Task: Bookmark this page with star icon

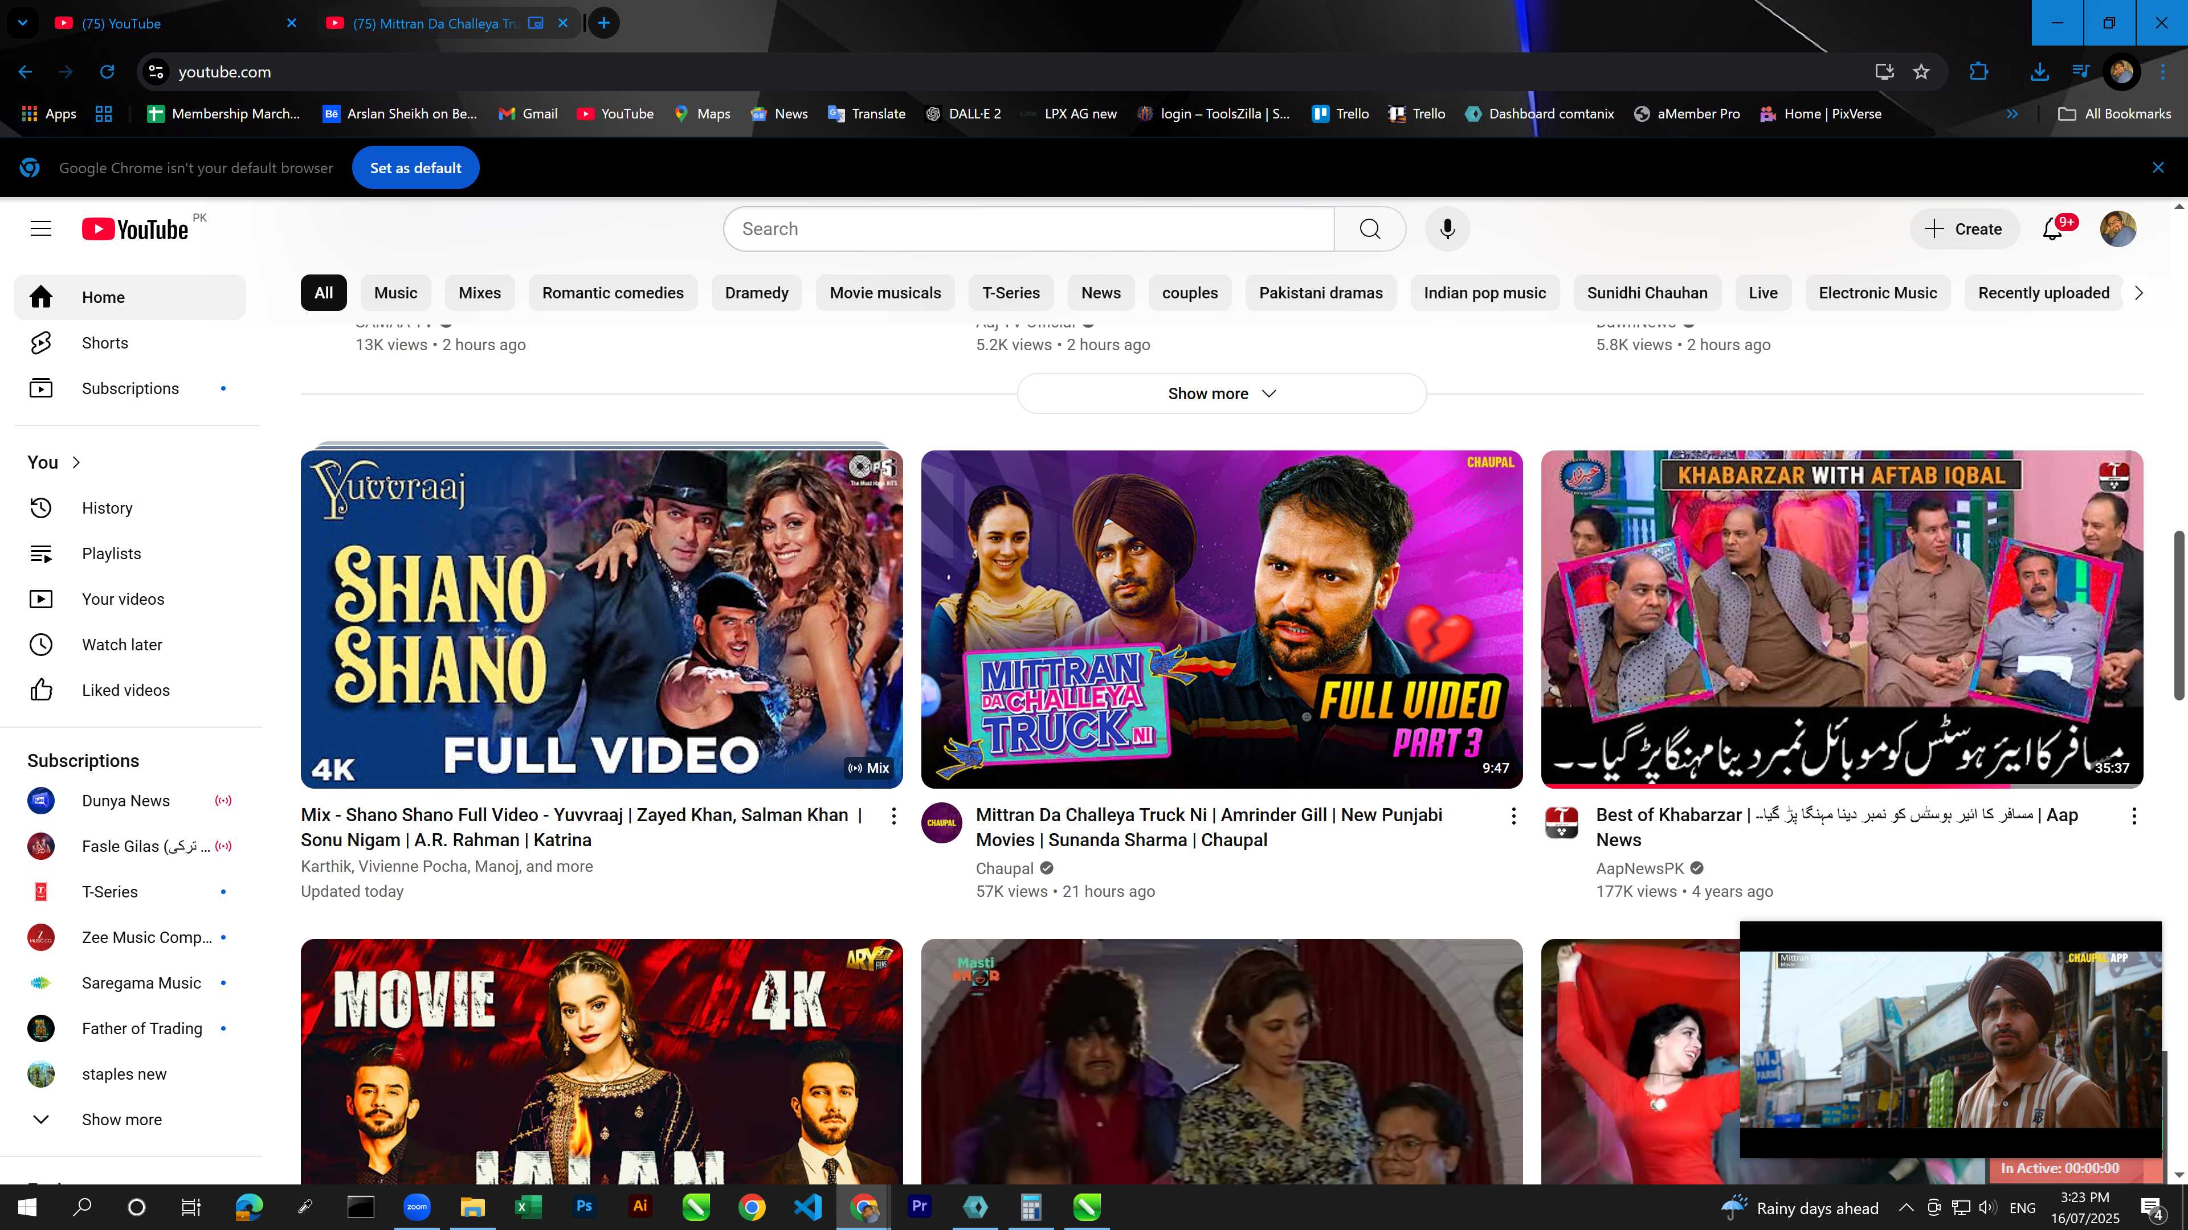Action: coord(1921,72)
